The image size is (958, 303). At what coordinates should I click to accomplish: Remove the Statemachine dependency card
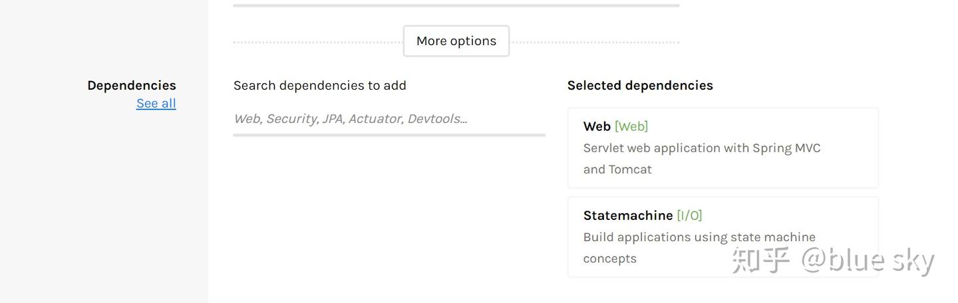(x=723, y=237)
